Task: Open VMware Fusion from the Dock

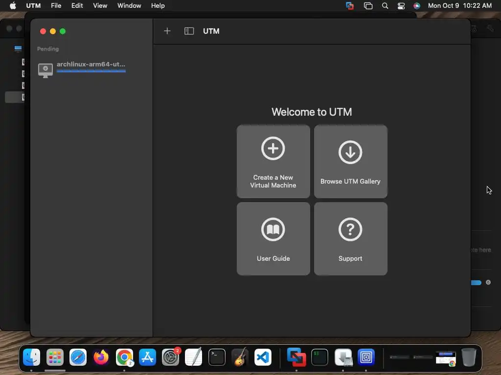Action: click(x=296, y=357)
